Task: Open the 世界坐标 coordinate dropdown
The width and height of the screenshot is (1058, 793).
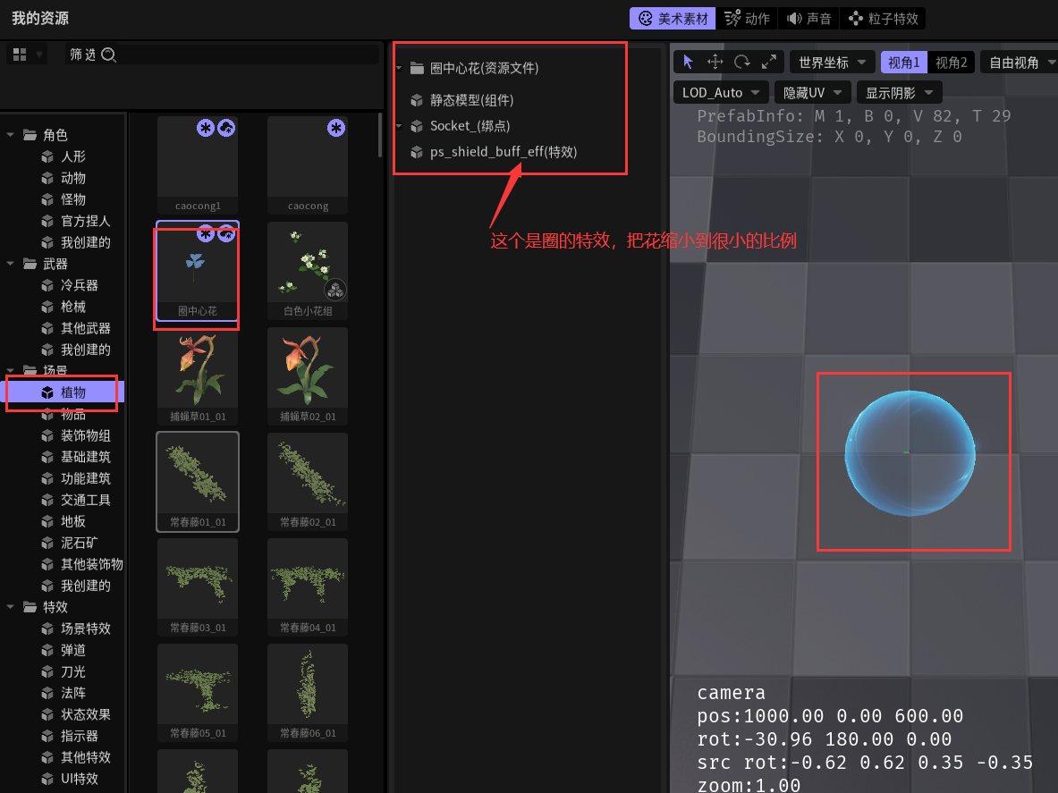Action: (x=832, y=63)
